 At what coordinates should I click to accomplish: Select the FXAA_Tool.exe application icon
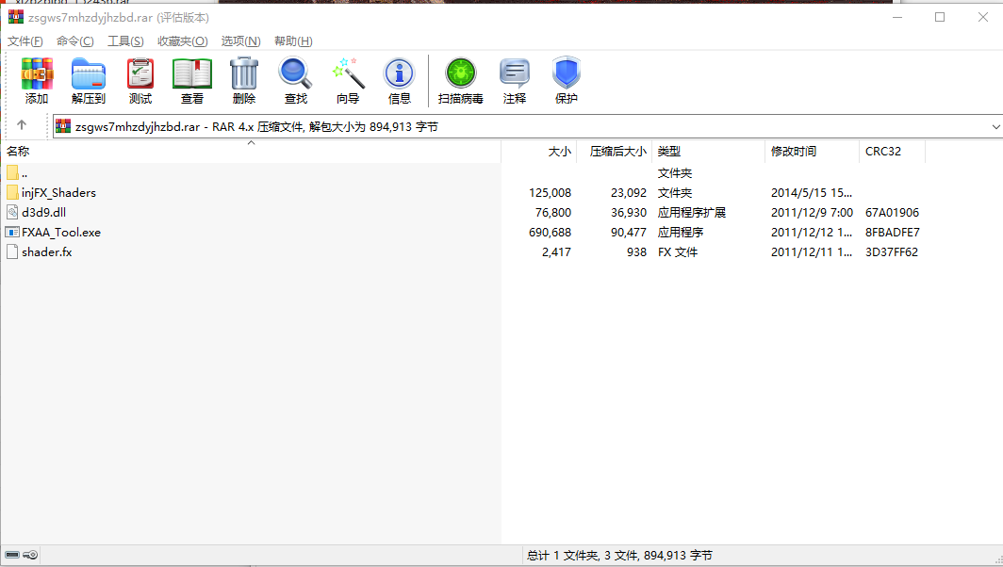pyautogui.click(x=12, y=232)
